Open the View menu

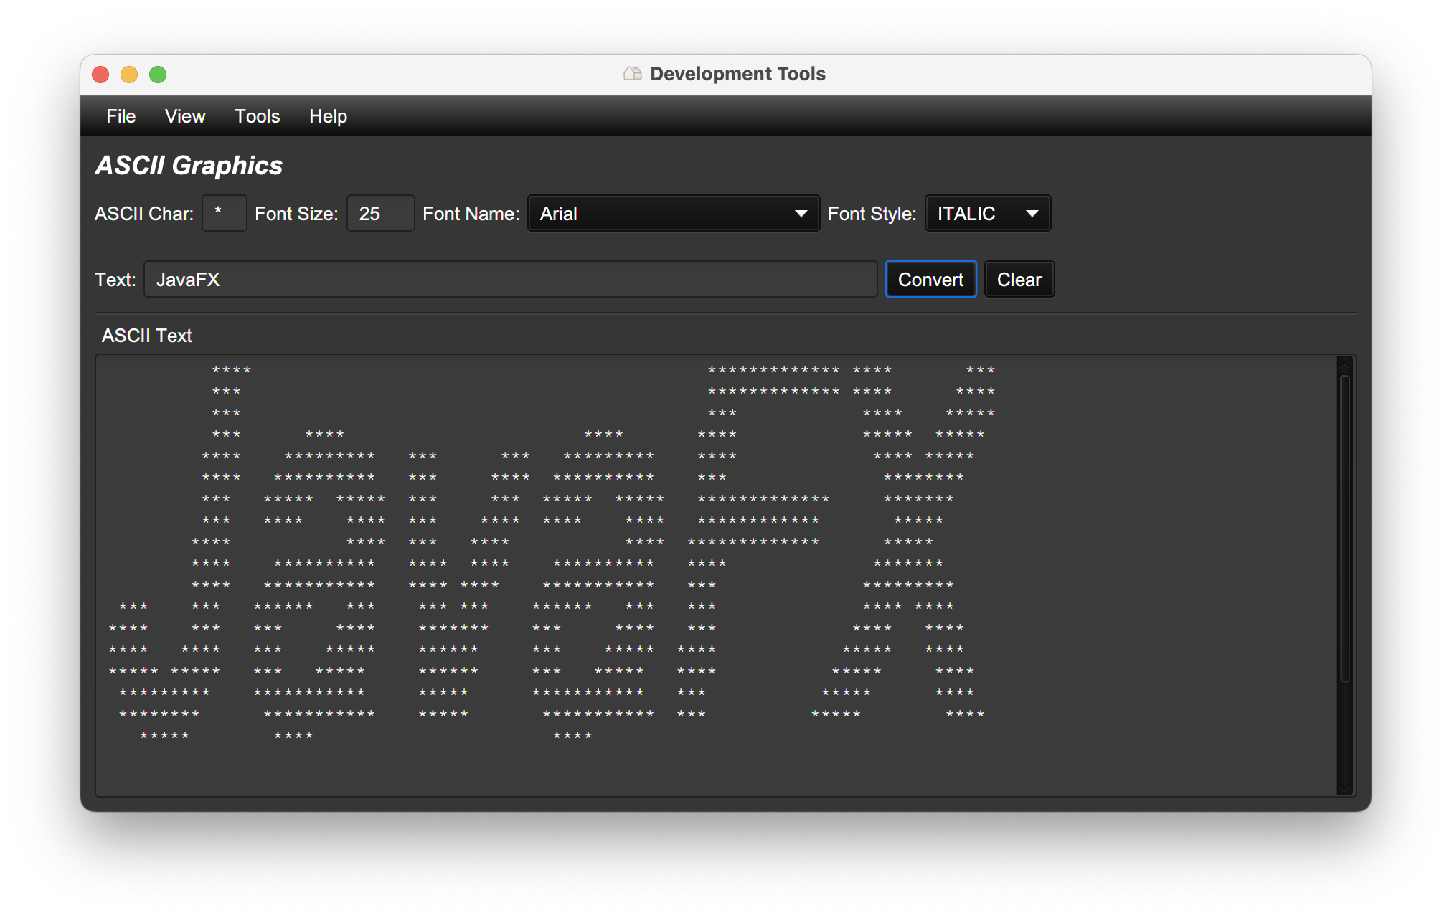pos(184,116)
